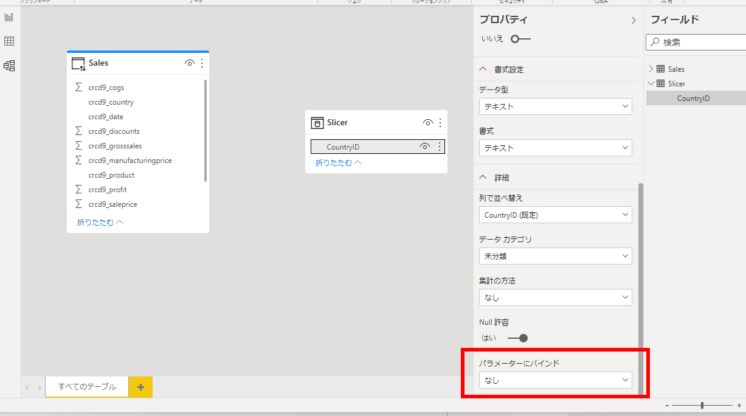Screen dimensions: 746x416
Task: Open CountryID field more options
Action: tap(440, 147)
